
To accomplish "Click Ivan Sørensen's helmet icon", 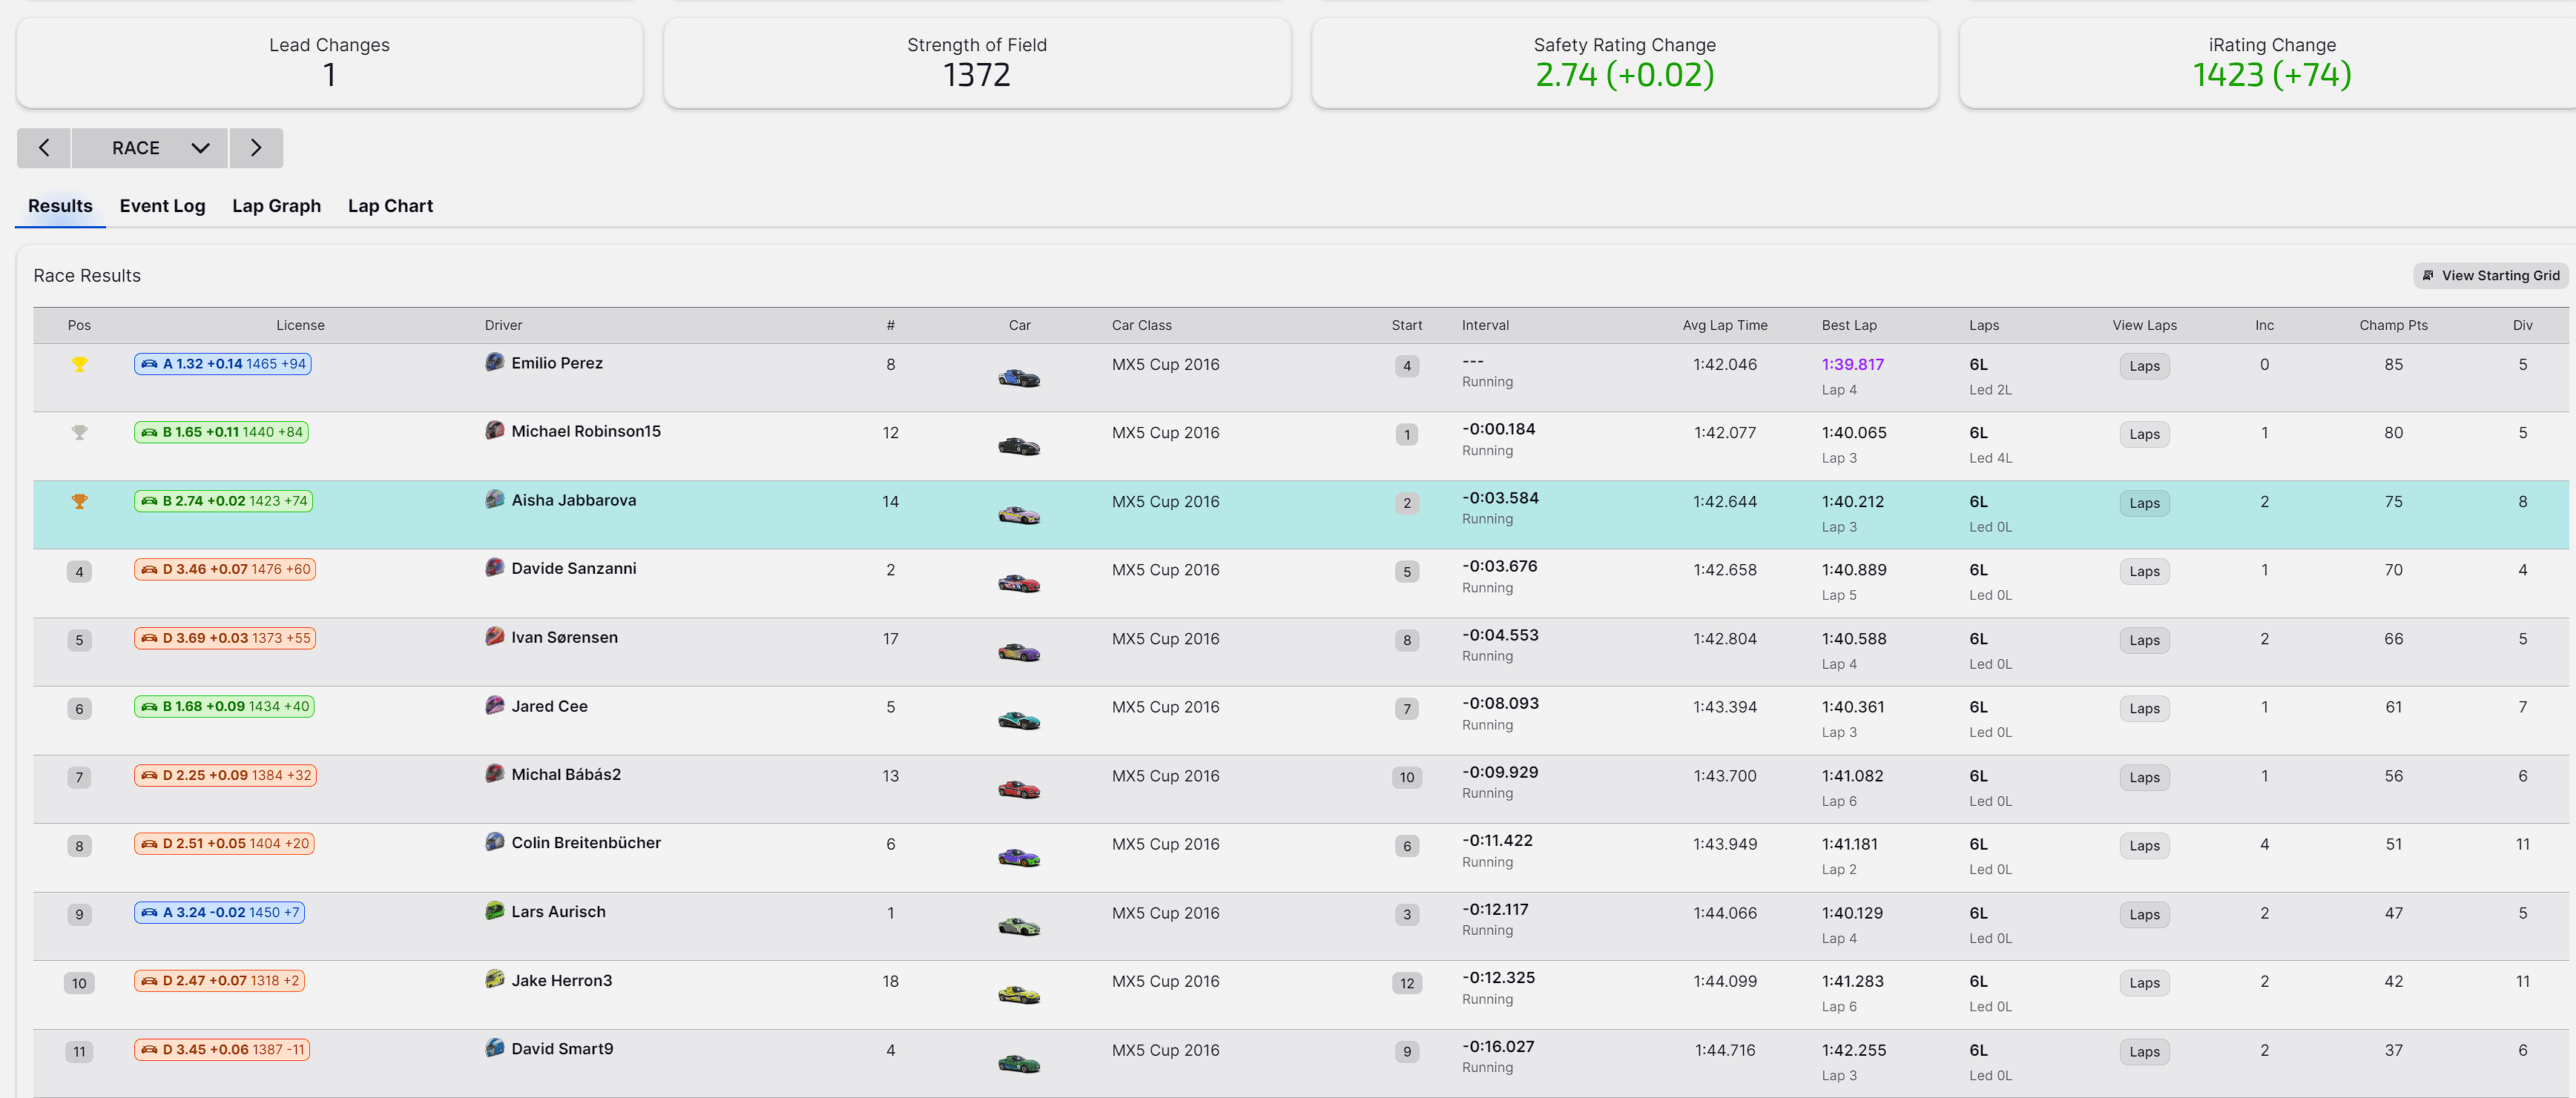I will pyautogui.click(x=494, y=636).
